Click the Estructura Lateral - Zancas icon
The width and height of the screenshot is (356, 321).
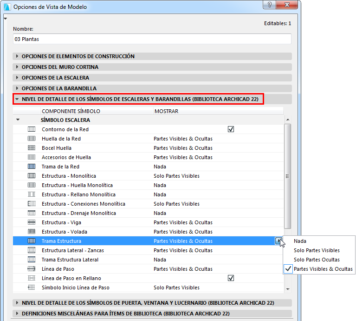pyautogui.click(x=32, y=250)
